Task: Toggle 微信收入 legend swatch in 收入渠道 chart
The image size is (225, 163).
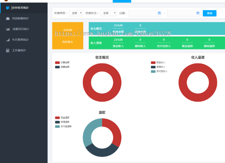Action: (x=153, y=67)
